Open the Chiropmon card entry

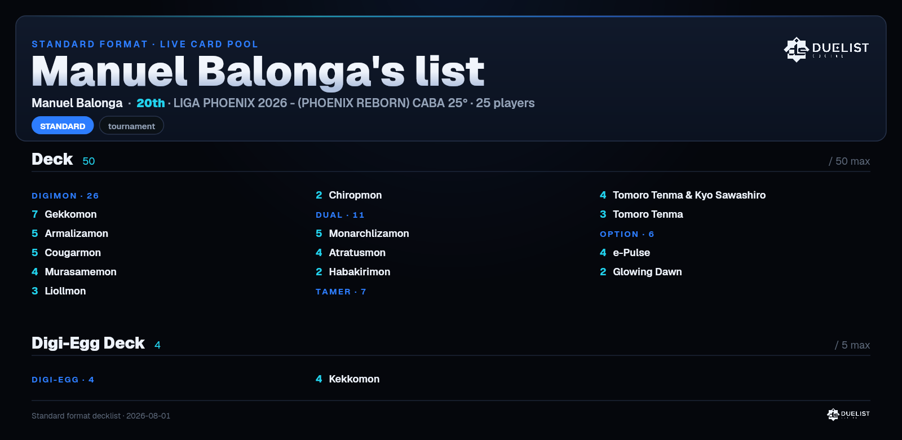(349, 195)
